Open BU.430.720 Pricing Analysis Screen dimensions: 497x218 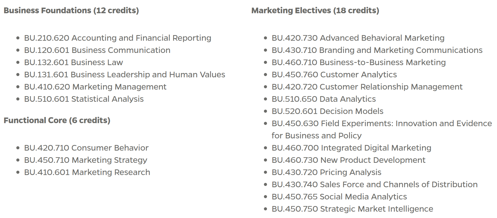(x=326, y=172)
